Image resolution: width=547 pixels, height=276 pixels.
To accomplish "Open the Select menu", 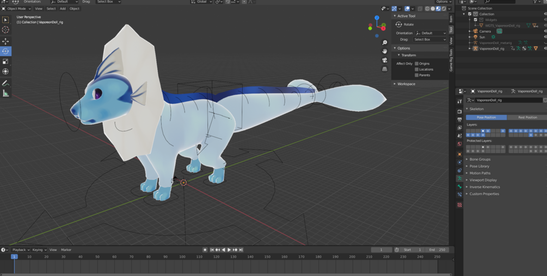I will tap(51, 9).
